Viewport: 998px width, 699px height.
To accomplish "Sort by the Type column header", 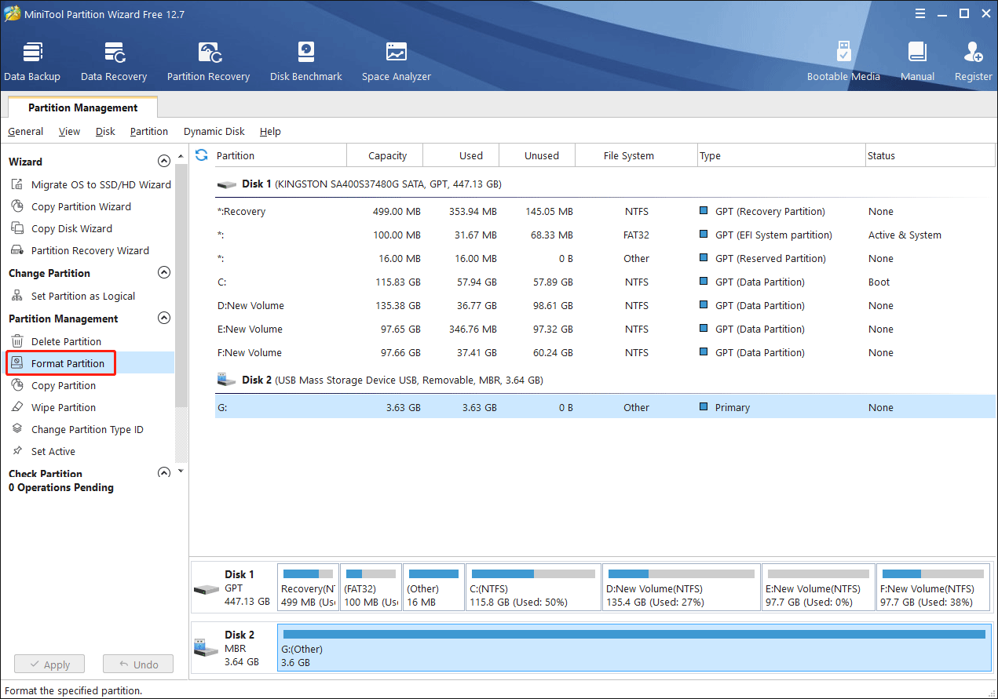I will click(780, 155).
